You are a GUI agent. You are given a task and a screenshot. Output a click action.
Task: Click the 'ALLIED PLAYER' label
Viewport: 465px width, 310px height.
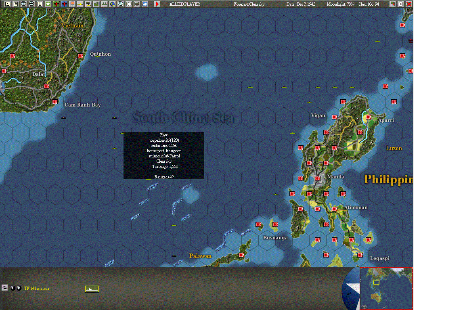coord(185,4)
